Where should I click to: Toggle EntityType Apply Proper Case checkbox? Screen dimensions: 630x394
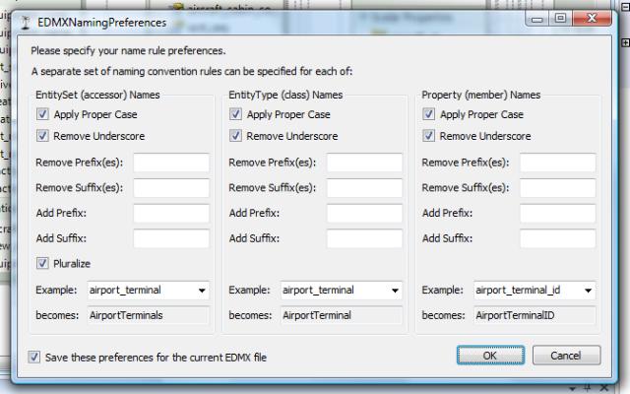click(235, 114)
